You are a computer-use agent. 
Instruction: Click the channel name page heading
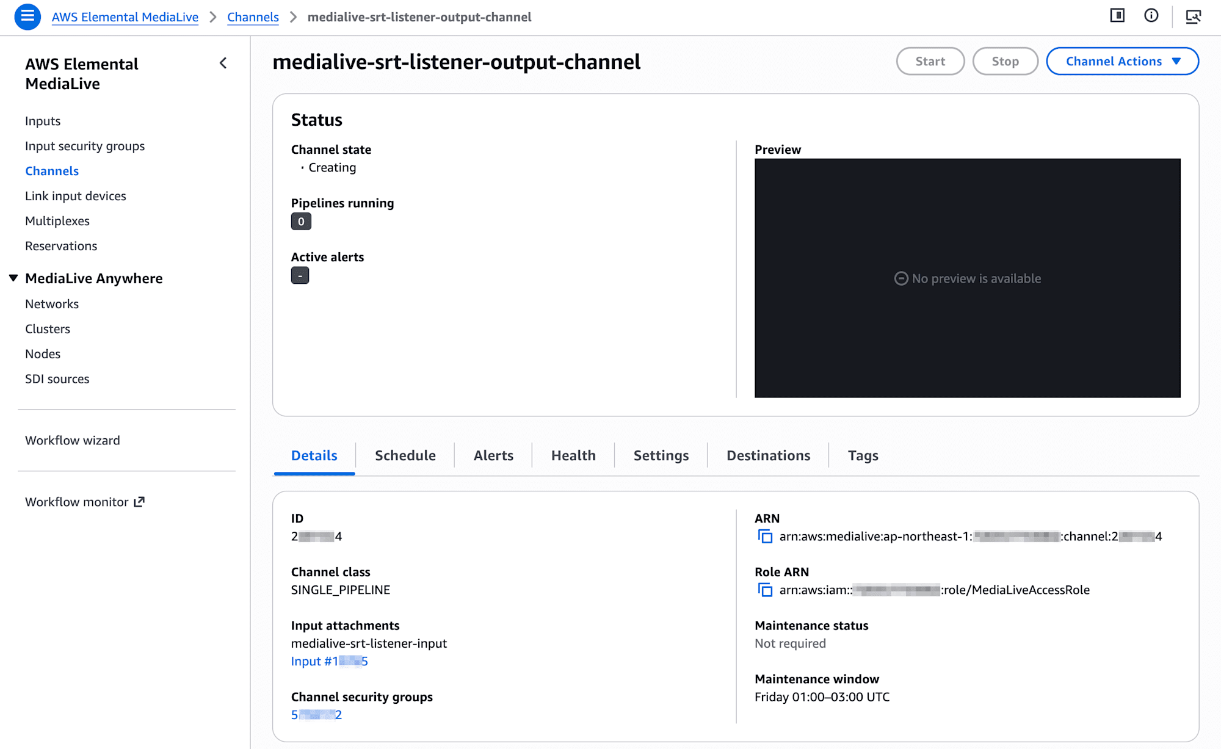457,62
